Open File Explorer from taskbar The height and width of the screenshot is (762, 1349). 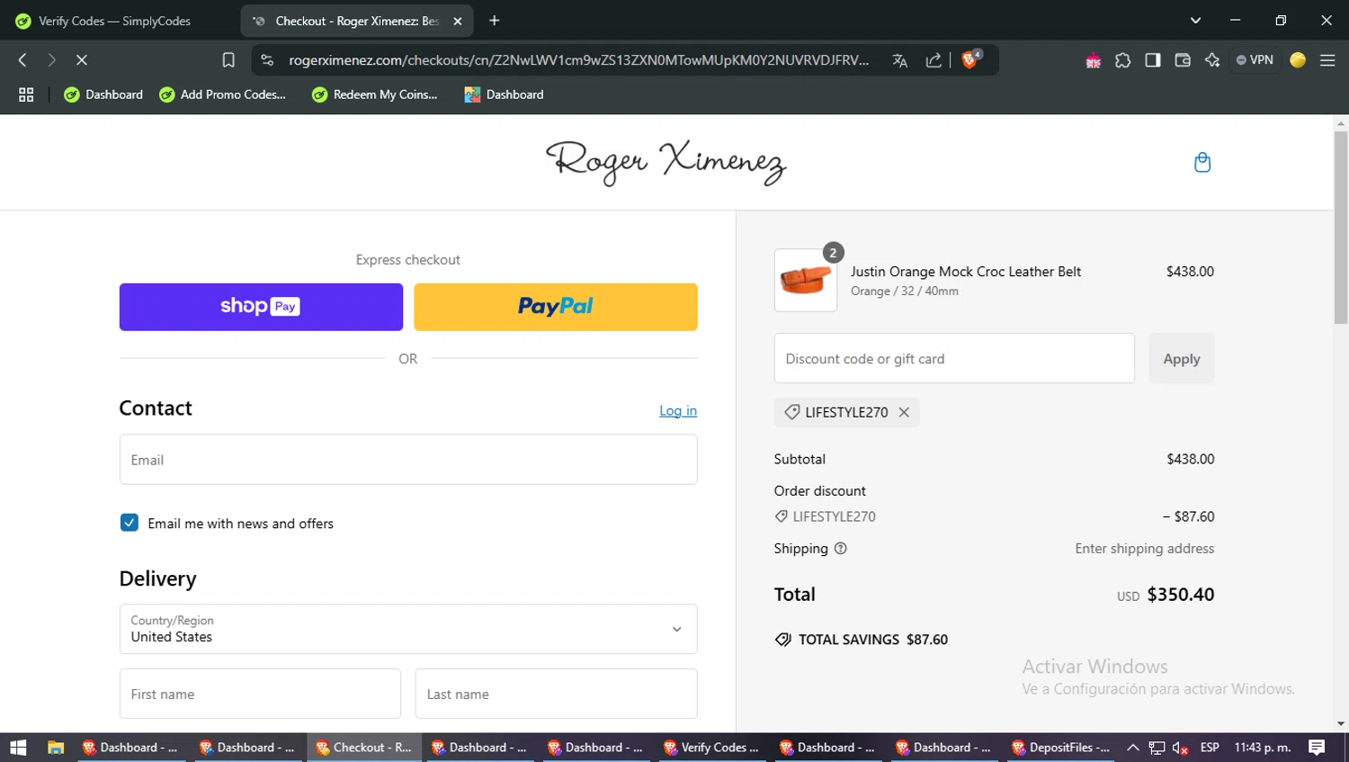click(x=56, y=748)
